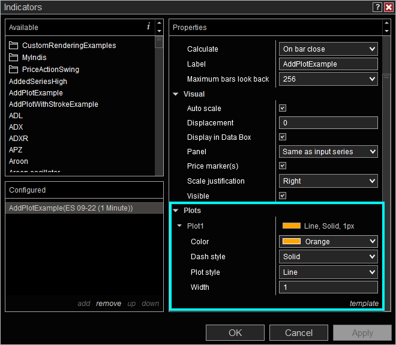Image resolution: width=396 pixels, height=345 pixels.
Task: Open the PriceActionSwing folder
Action: 50,70
